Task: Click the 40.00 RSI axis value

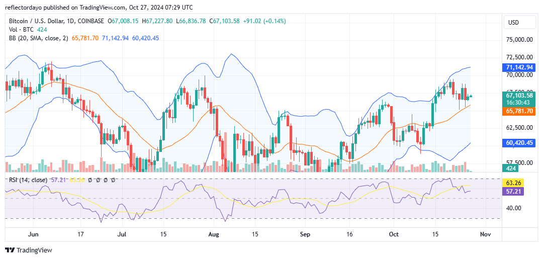Action: click(512, 208)
